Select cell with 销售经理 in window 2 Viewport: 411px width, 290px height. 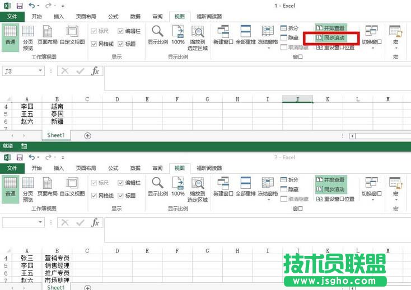57,265
